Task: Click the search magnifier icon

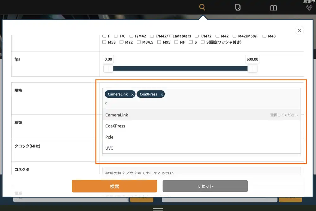Action: (x=202, y=7)
